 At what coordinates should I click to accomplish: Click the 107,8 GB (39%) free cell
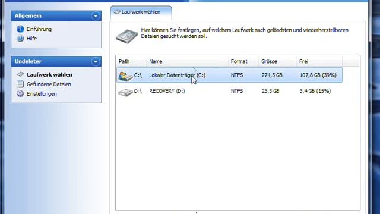318,75
